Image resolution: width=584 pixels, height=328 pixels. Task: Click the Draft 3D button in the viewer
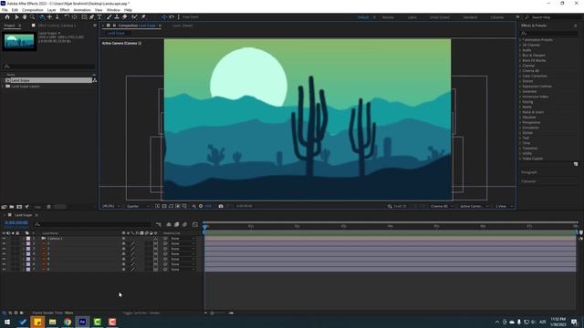[397, 206]
